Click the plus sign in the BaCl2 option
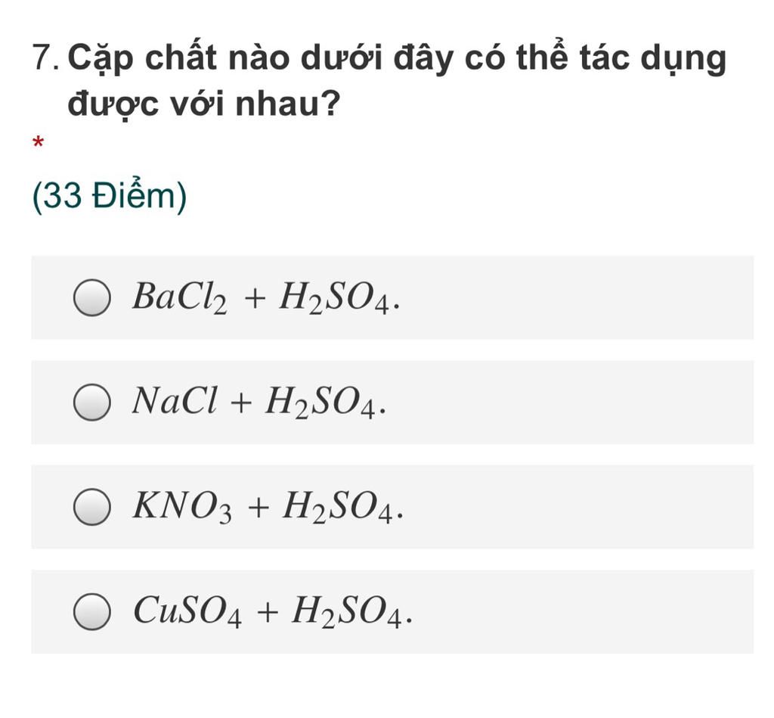Viewport: 774px width, 718px height. [255, 298]
